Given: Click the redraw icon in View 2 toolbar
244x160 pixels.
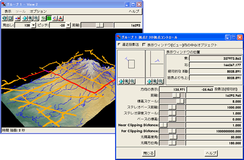Looking at the screenshot, I should [4, 19].
